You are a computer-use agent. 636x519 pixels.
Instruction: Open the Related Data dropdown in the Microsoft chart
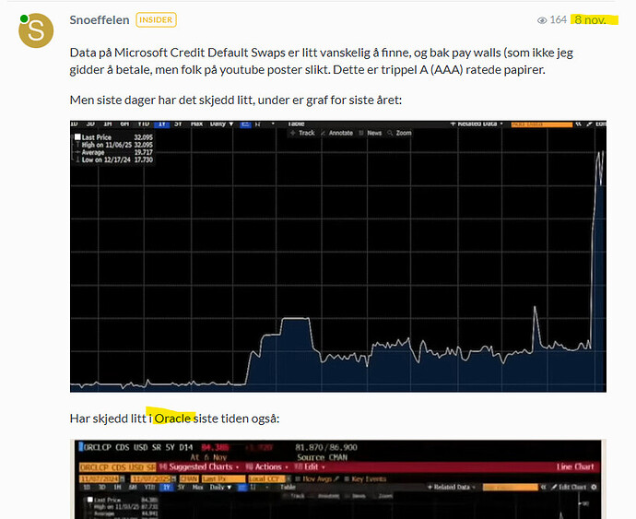coord(477,123)
